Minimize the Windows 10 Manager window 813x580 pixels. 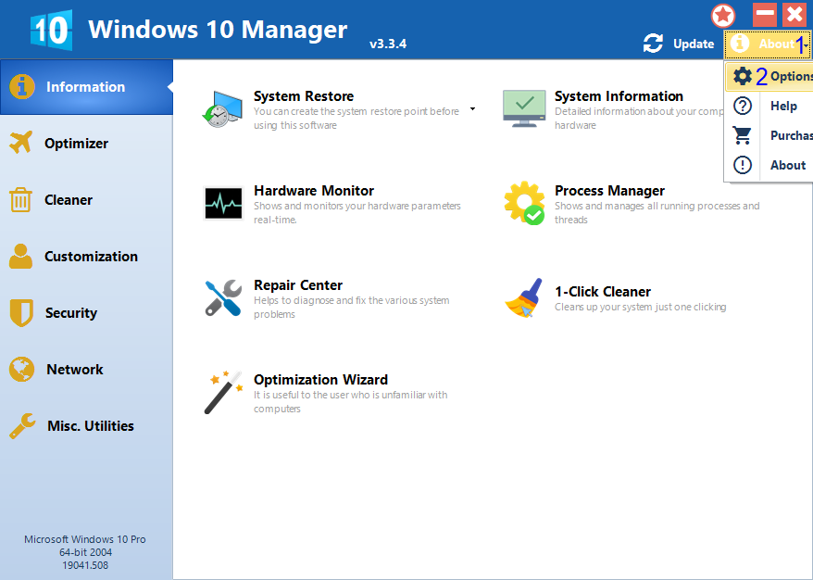[765, 15]
